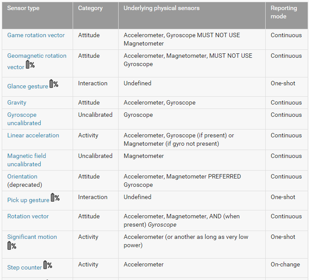Click the battery icon beside Geomagnetic rotation vector
The image size is (309, 280).
coord(30,65)
